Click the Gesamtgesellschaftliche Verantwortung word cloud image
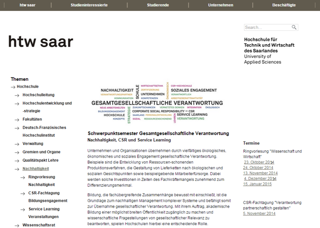The height and width of the screenshot is (228, 320). (157, 103)
